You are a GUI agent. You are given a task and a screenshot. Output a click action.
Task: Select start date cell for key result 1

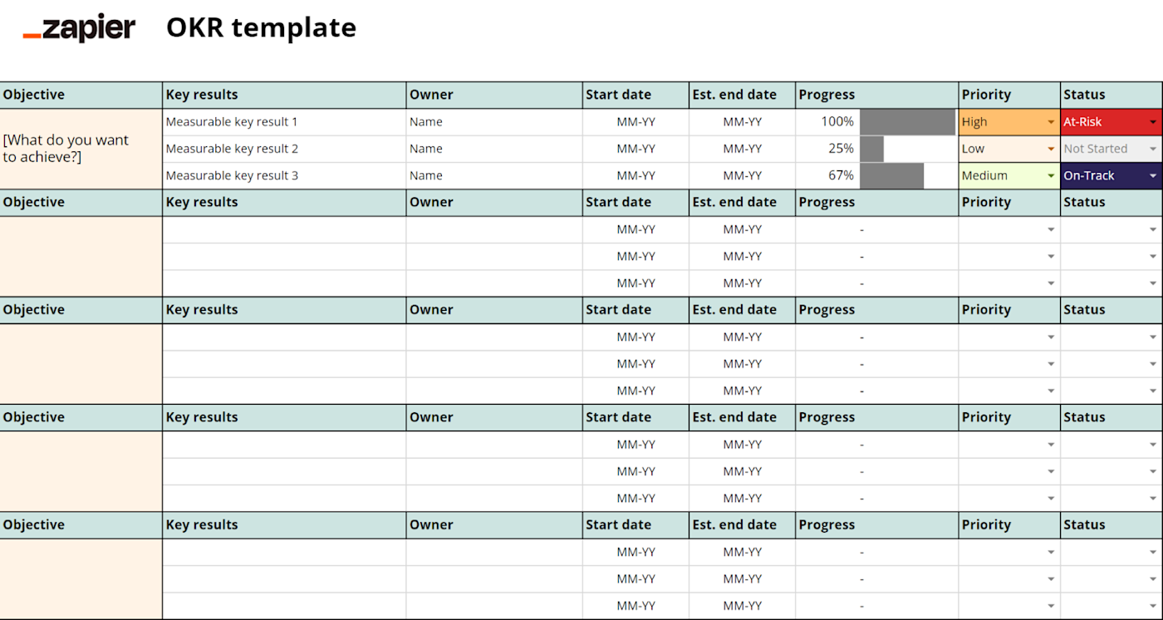point(635,122)
